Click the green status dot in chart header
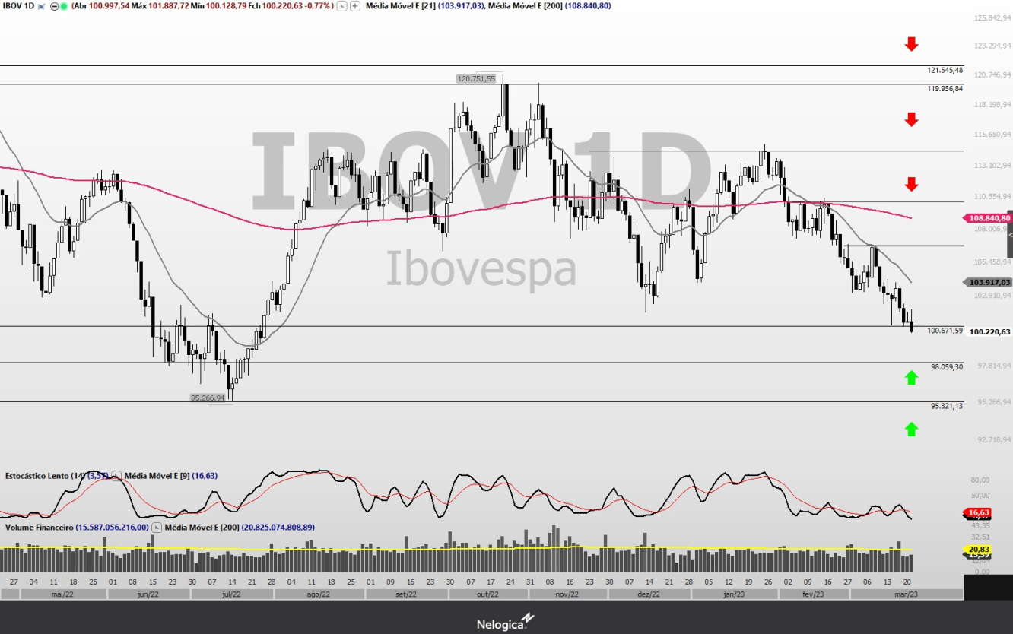Screen dimensions: 1013x634 click(63, 6)
